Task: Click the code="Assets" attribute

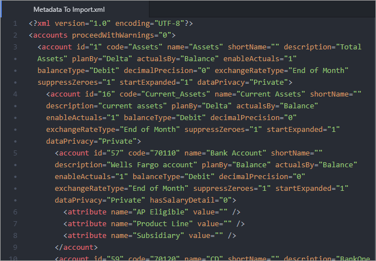Action: point(134,47)
